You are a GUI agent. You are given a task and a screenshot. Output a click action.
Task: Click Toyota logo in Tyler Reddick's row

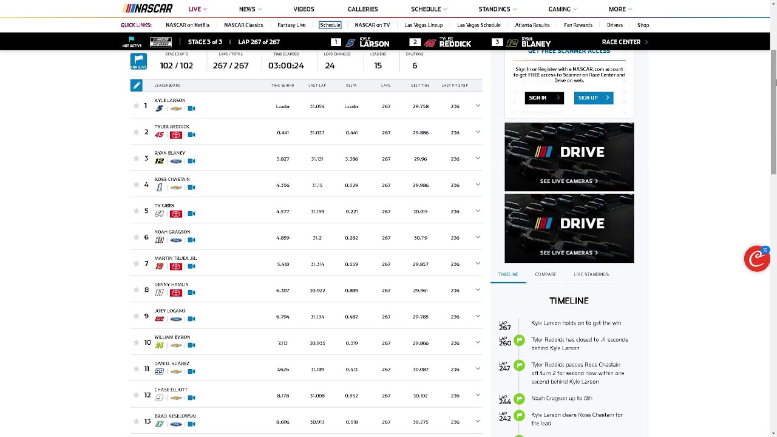tap(176, 135)
